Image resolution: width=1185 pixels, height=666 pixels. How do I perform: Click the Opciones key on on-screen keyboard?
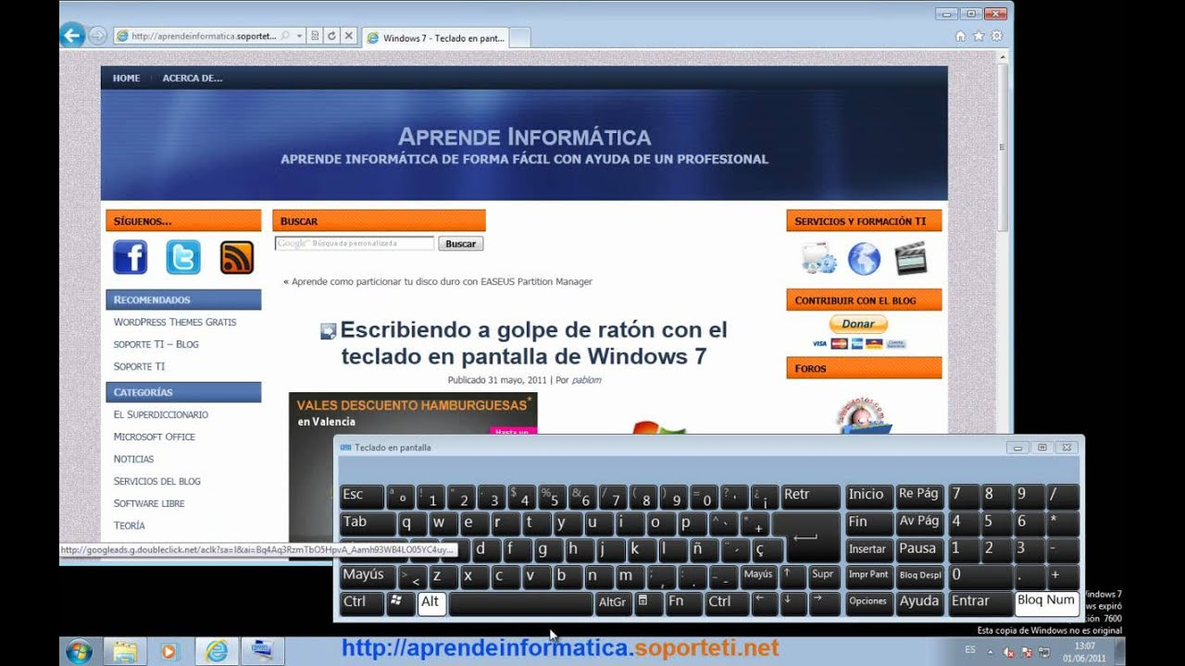coord(869,603)
